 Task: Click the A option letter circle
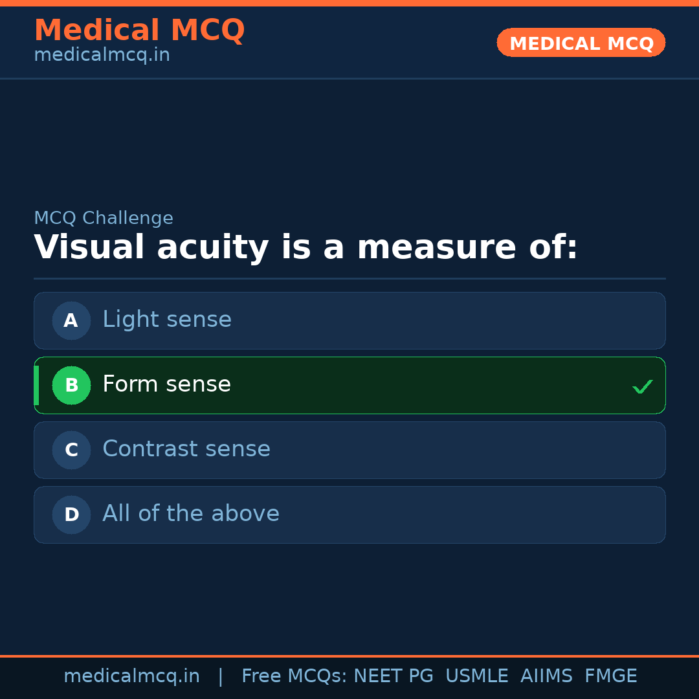click(71, 320)
